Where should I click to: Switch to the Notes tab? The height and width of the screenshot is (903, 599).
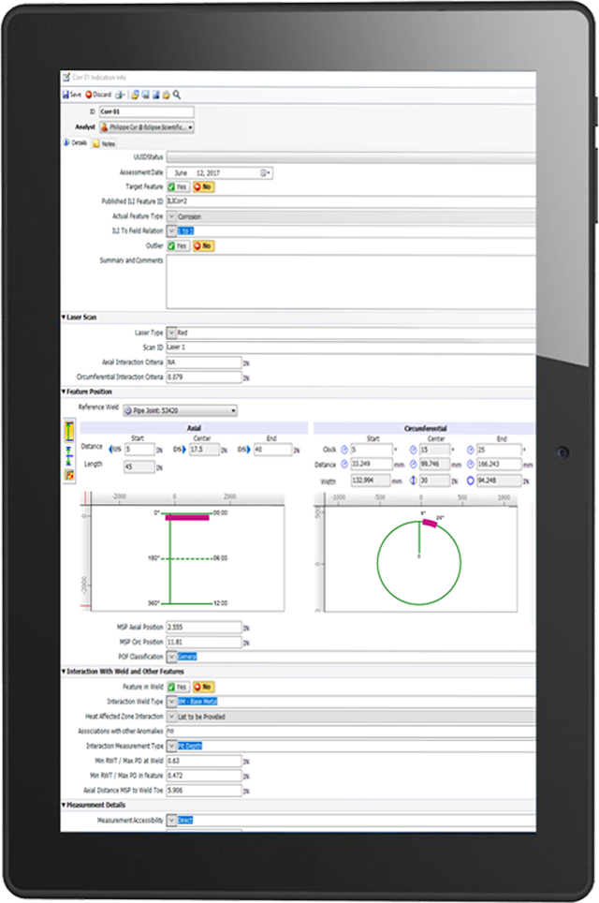(104, 143)
